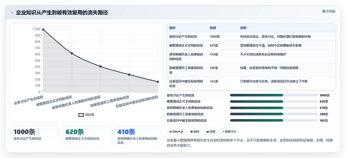The height and width of the screenshot is (158, 346).
Task: Click the 410条 data card
Action: [138, 136]
